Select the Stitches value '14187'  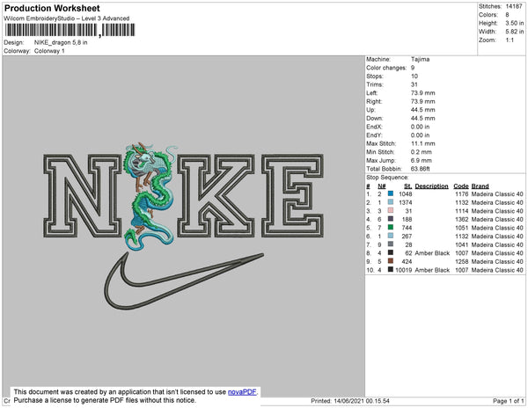514,6
